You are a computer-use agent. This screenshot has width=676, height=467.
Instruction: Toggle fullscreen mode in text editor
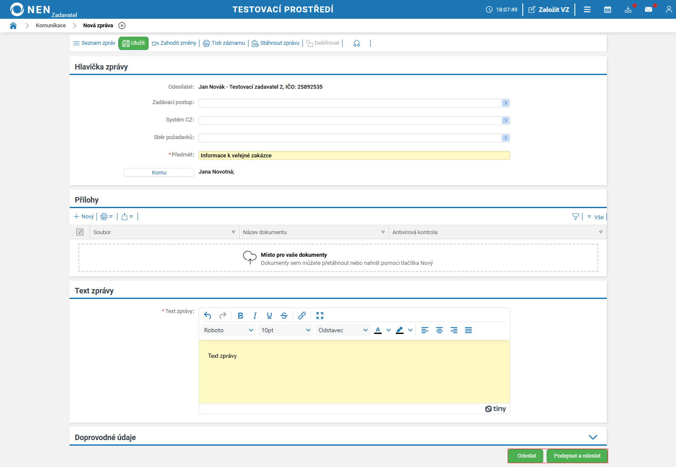coord(320,316)
